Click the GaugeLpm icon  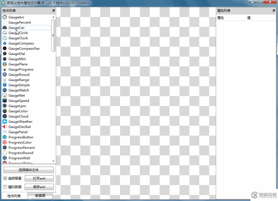tap(5, 106)
